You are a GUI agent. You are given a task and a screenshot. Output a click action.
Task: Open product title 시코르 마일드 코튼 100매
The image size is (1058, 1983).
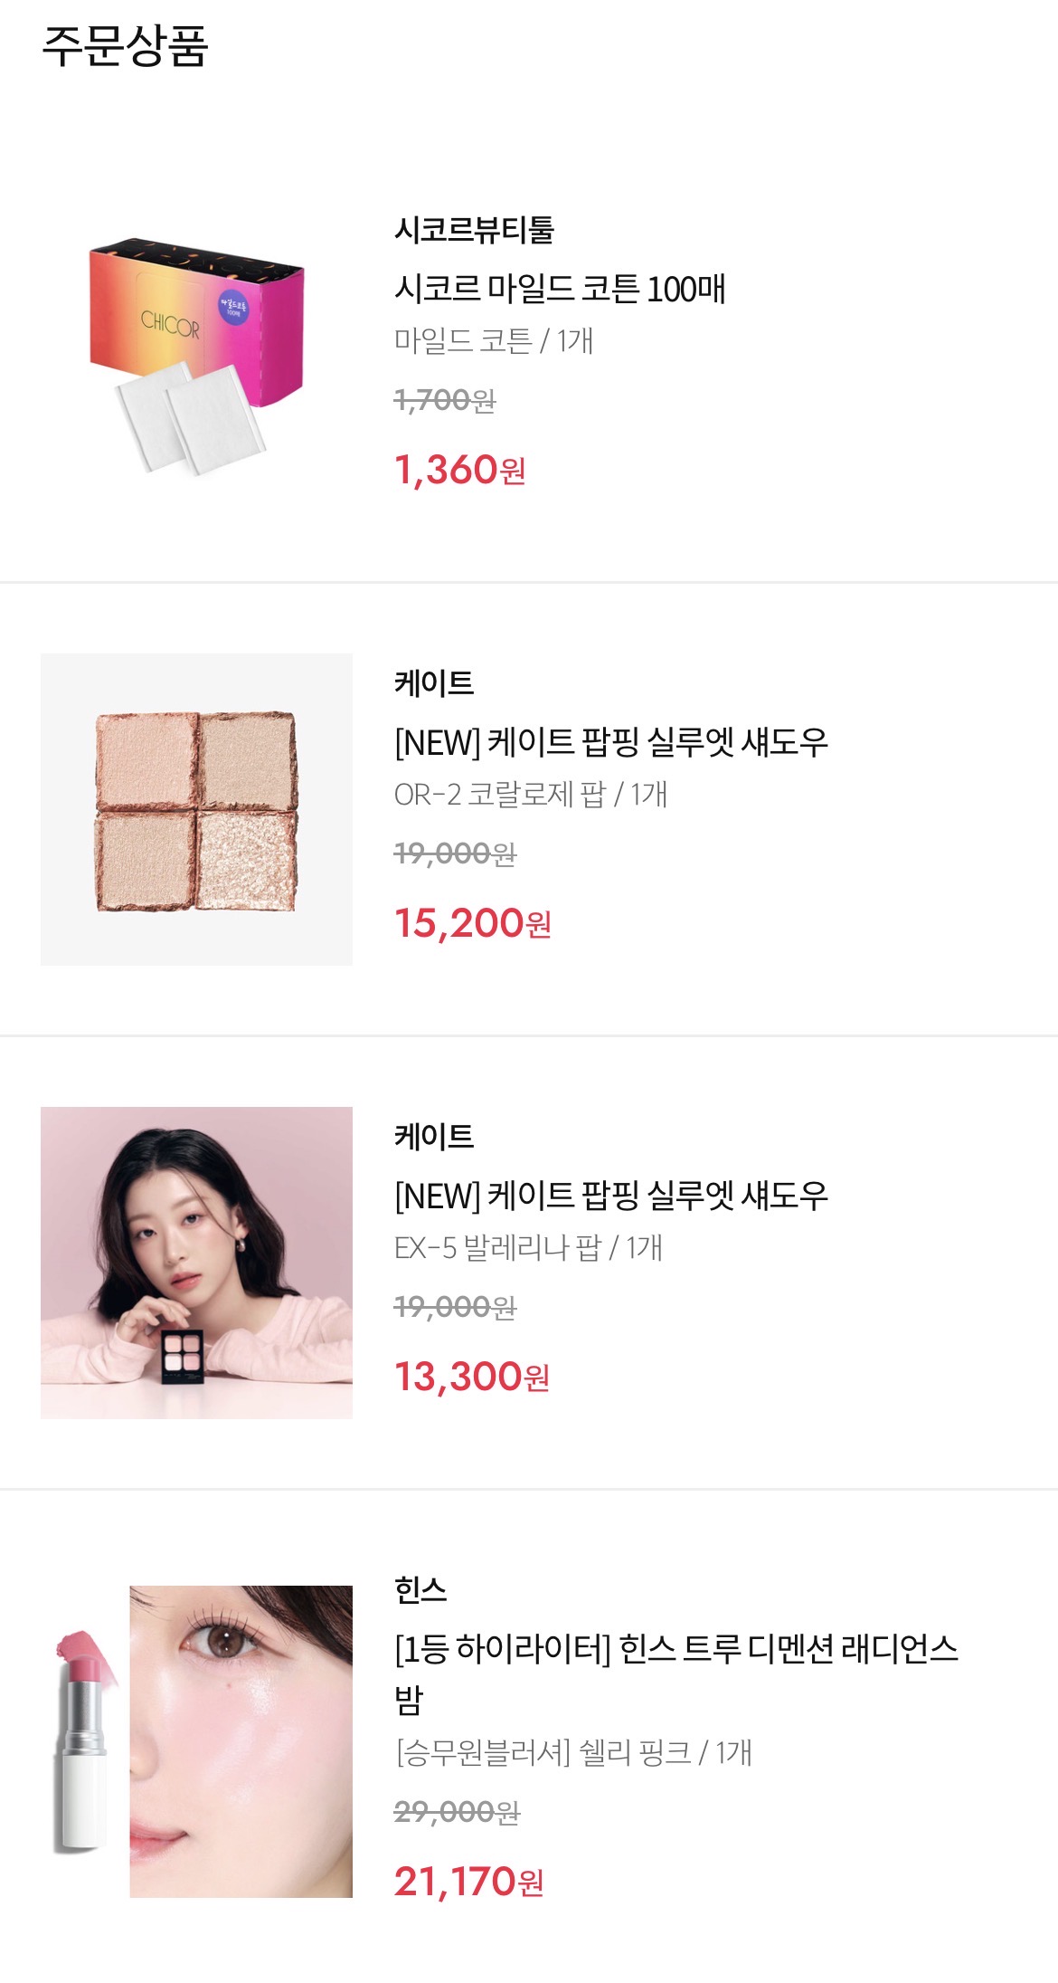coord(561,289)
